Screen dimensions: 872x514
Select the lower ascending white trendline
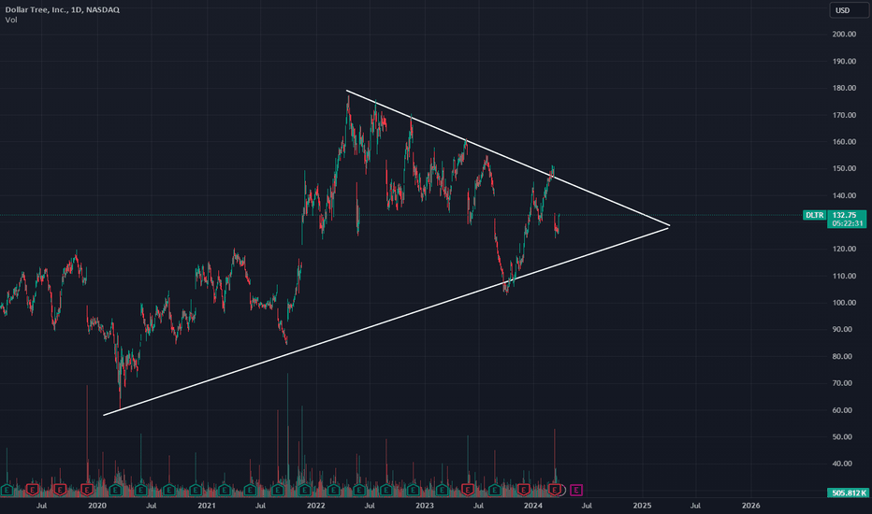click(386, 321)
